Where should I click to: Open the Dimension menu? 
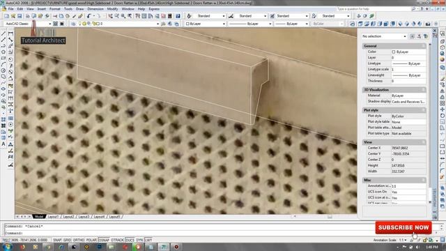[95, 9]
